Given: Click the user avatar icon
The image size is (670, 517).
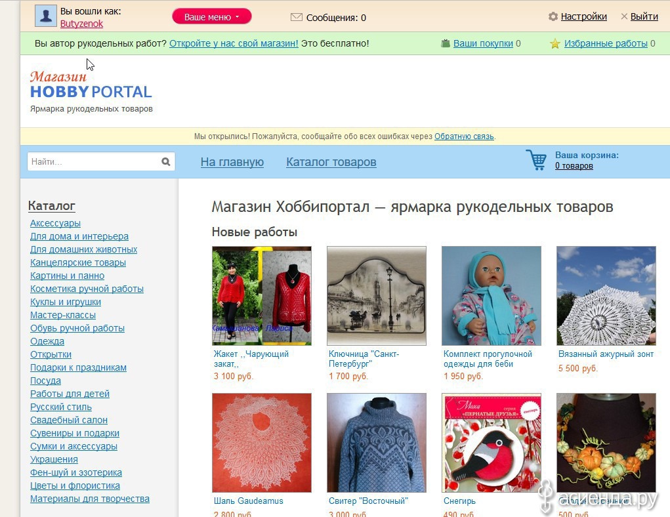Looking at the screenshot, I should 46,16.
